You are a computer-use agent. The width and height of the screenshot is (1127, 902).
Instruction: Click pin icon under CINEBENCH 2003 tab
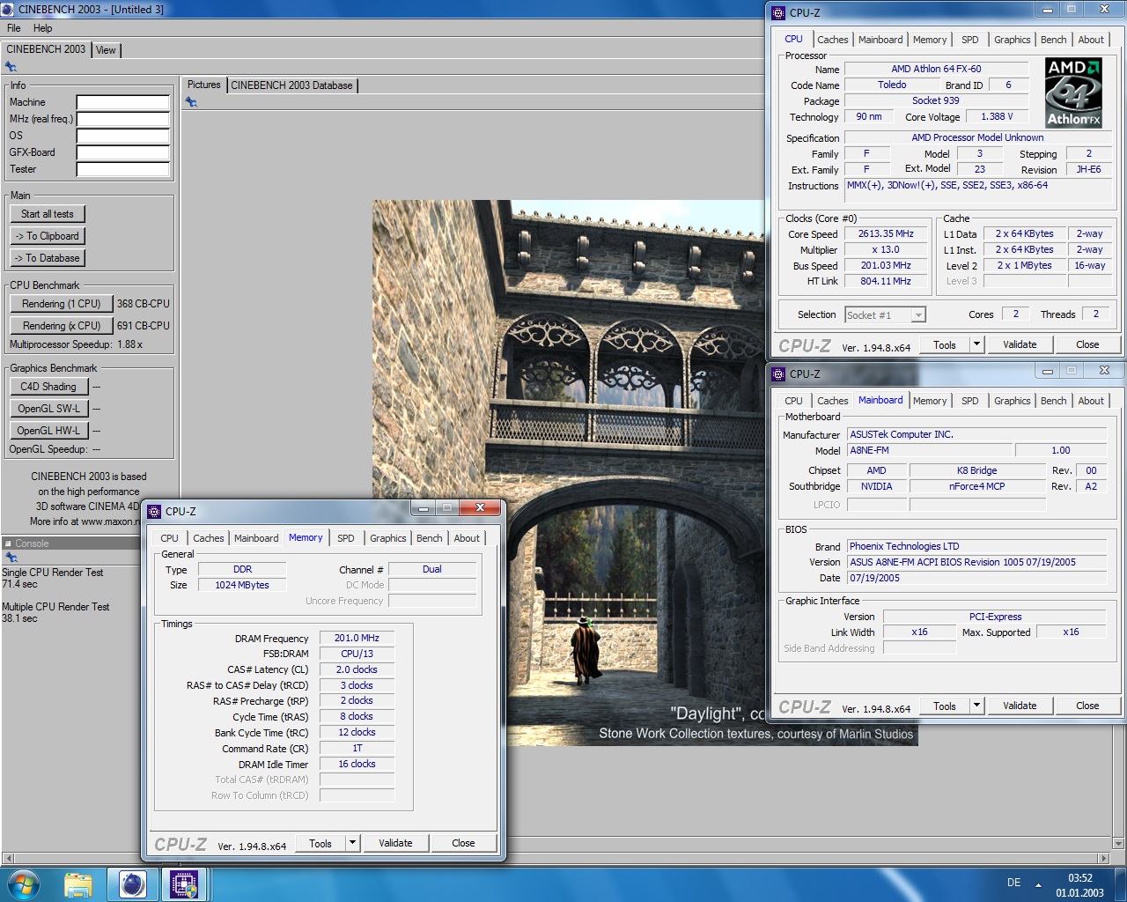(11, 67)
